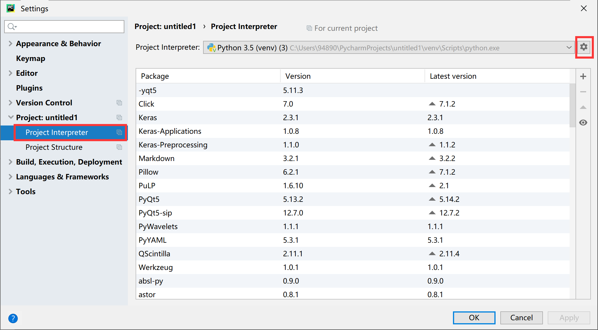Screen dimensions: 598x330
Task: Expand Appearance & Behavior section
Action: pos(10,44)
